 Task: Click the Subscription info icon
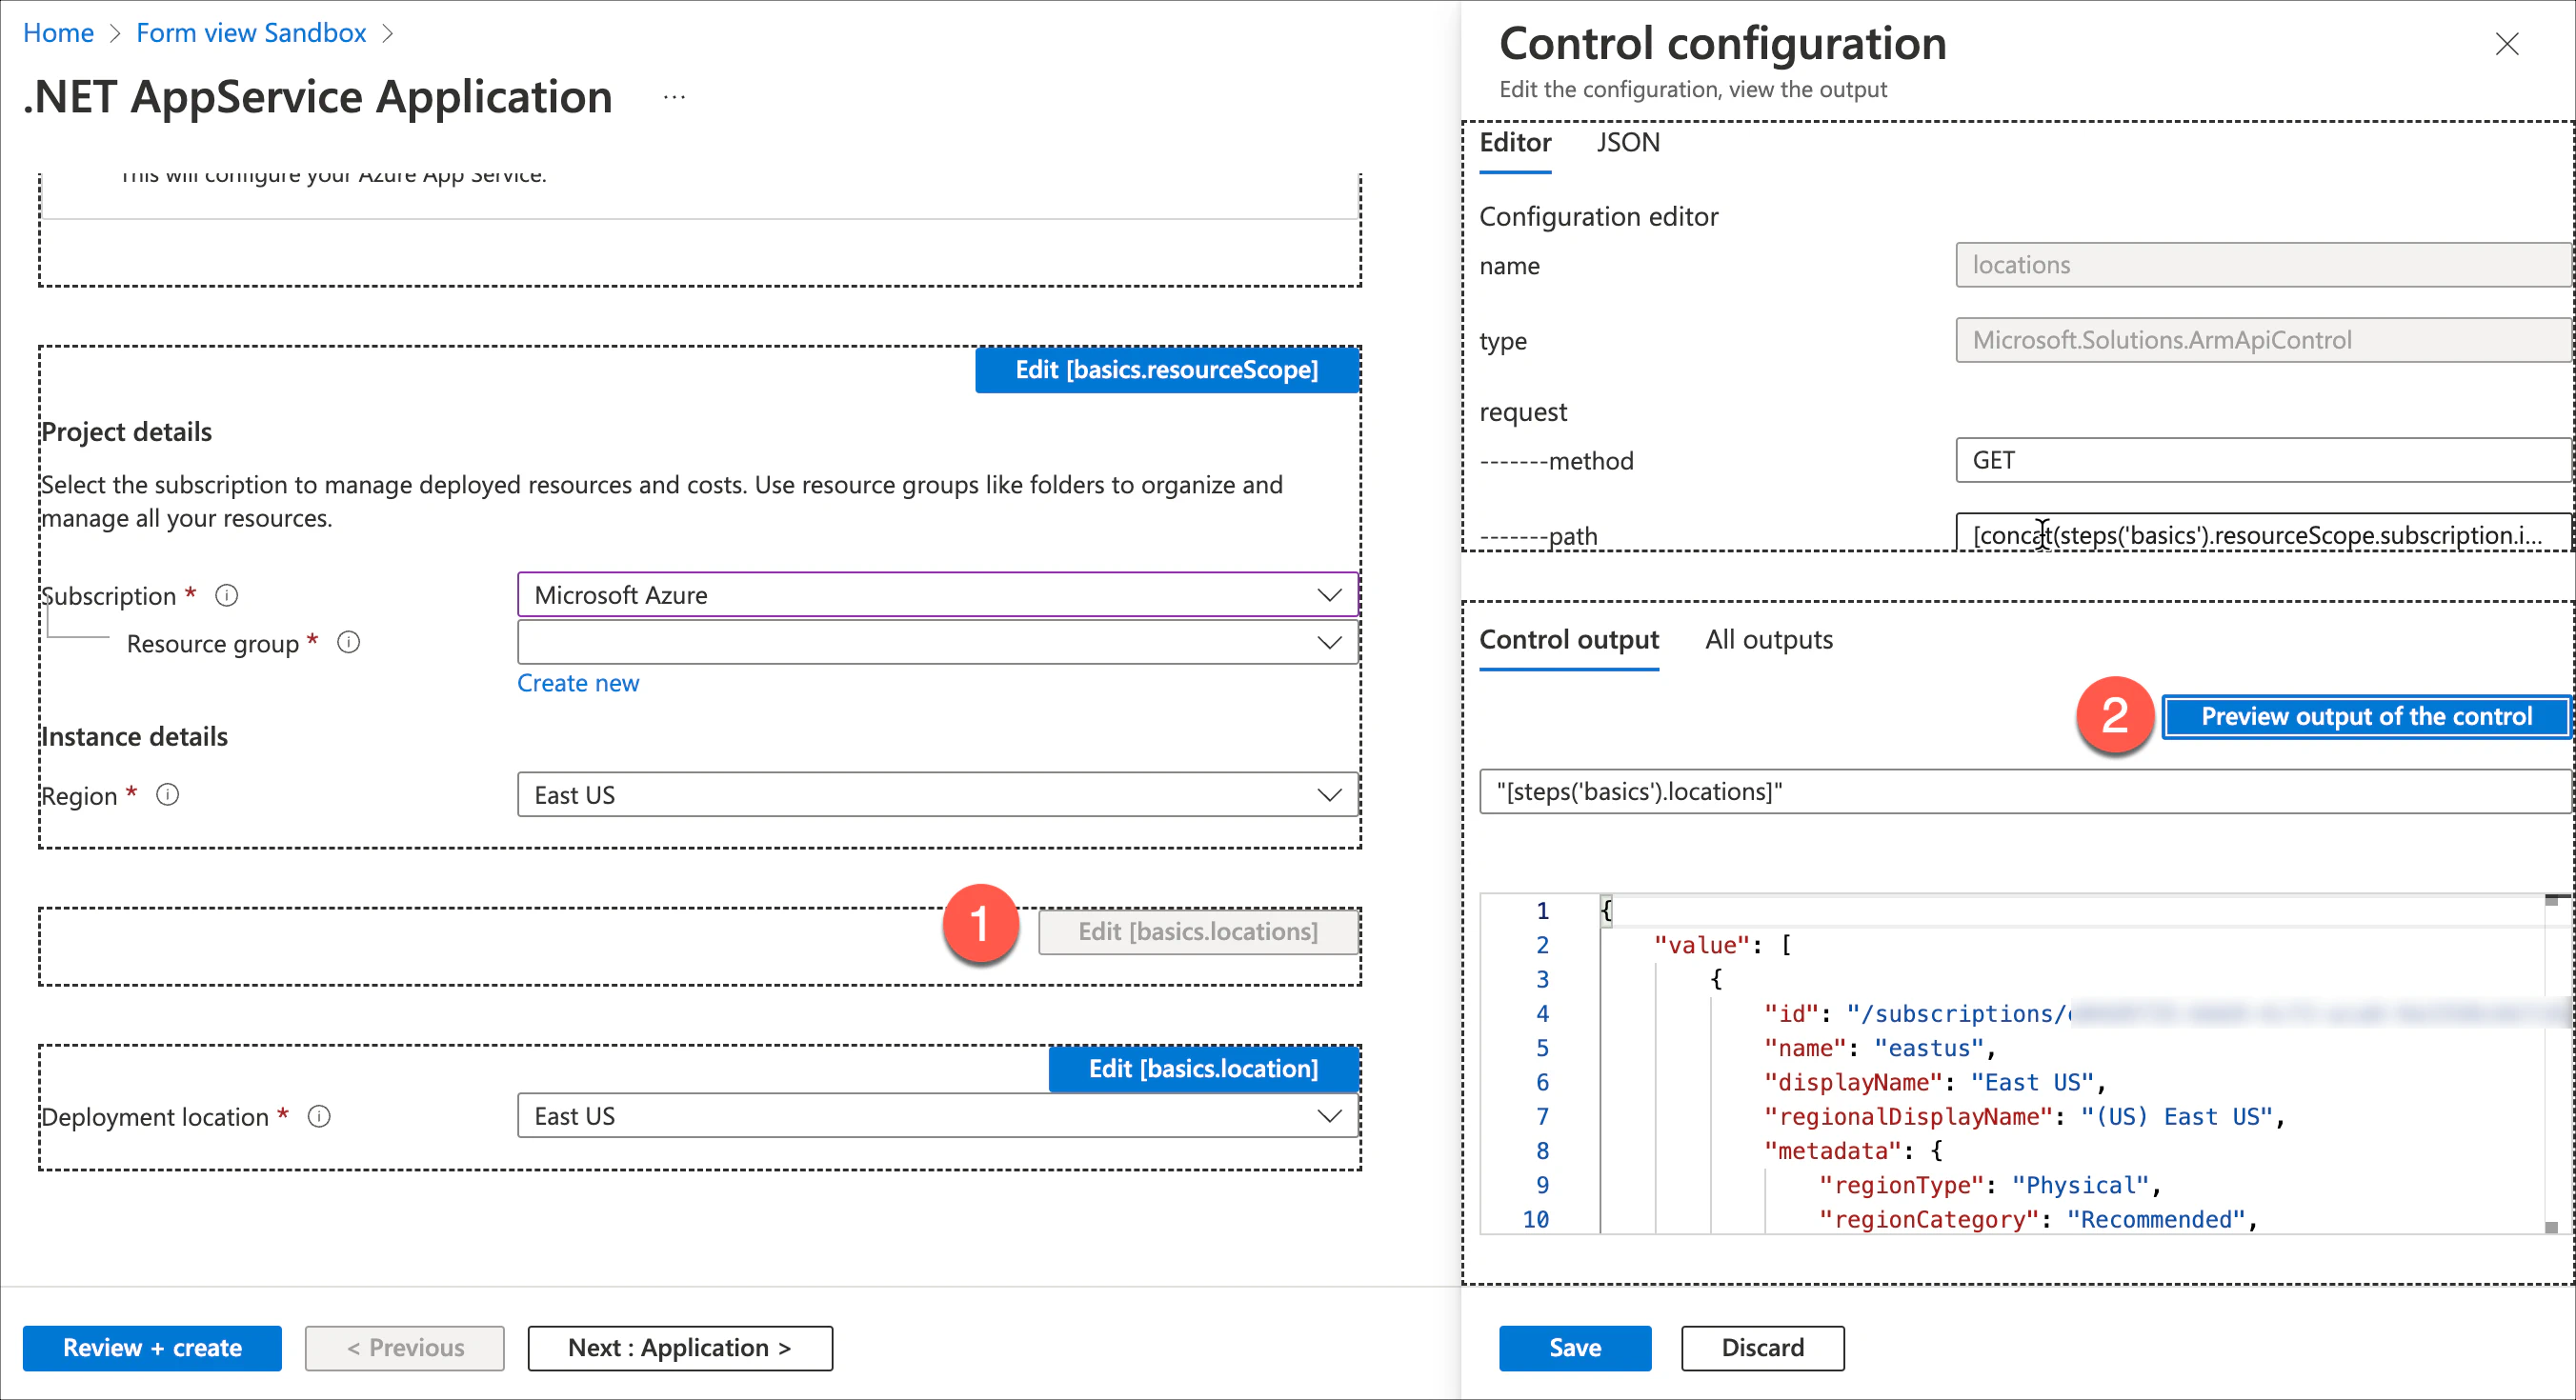click(227, 596)
